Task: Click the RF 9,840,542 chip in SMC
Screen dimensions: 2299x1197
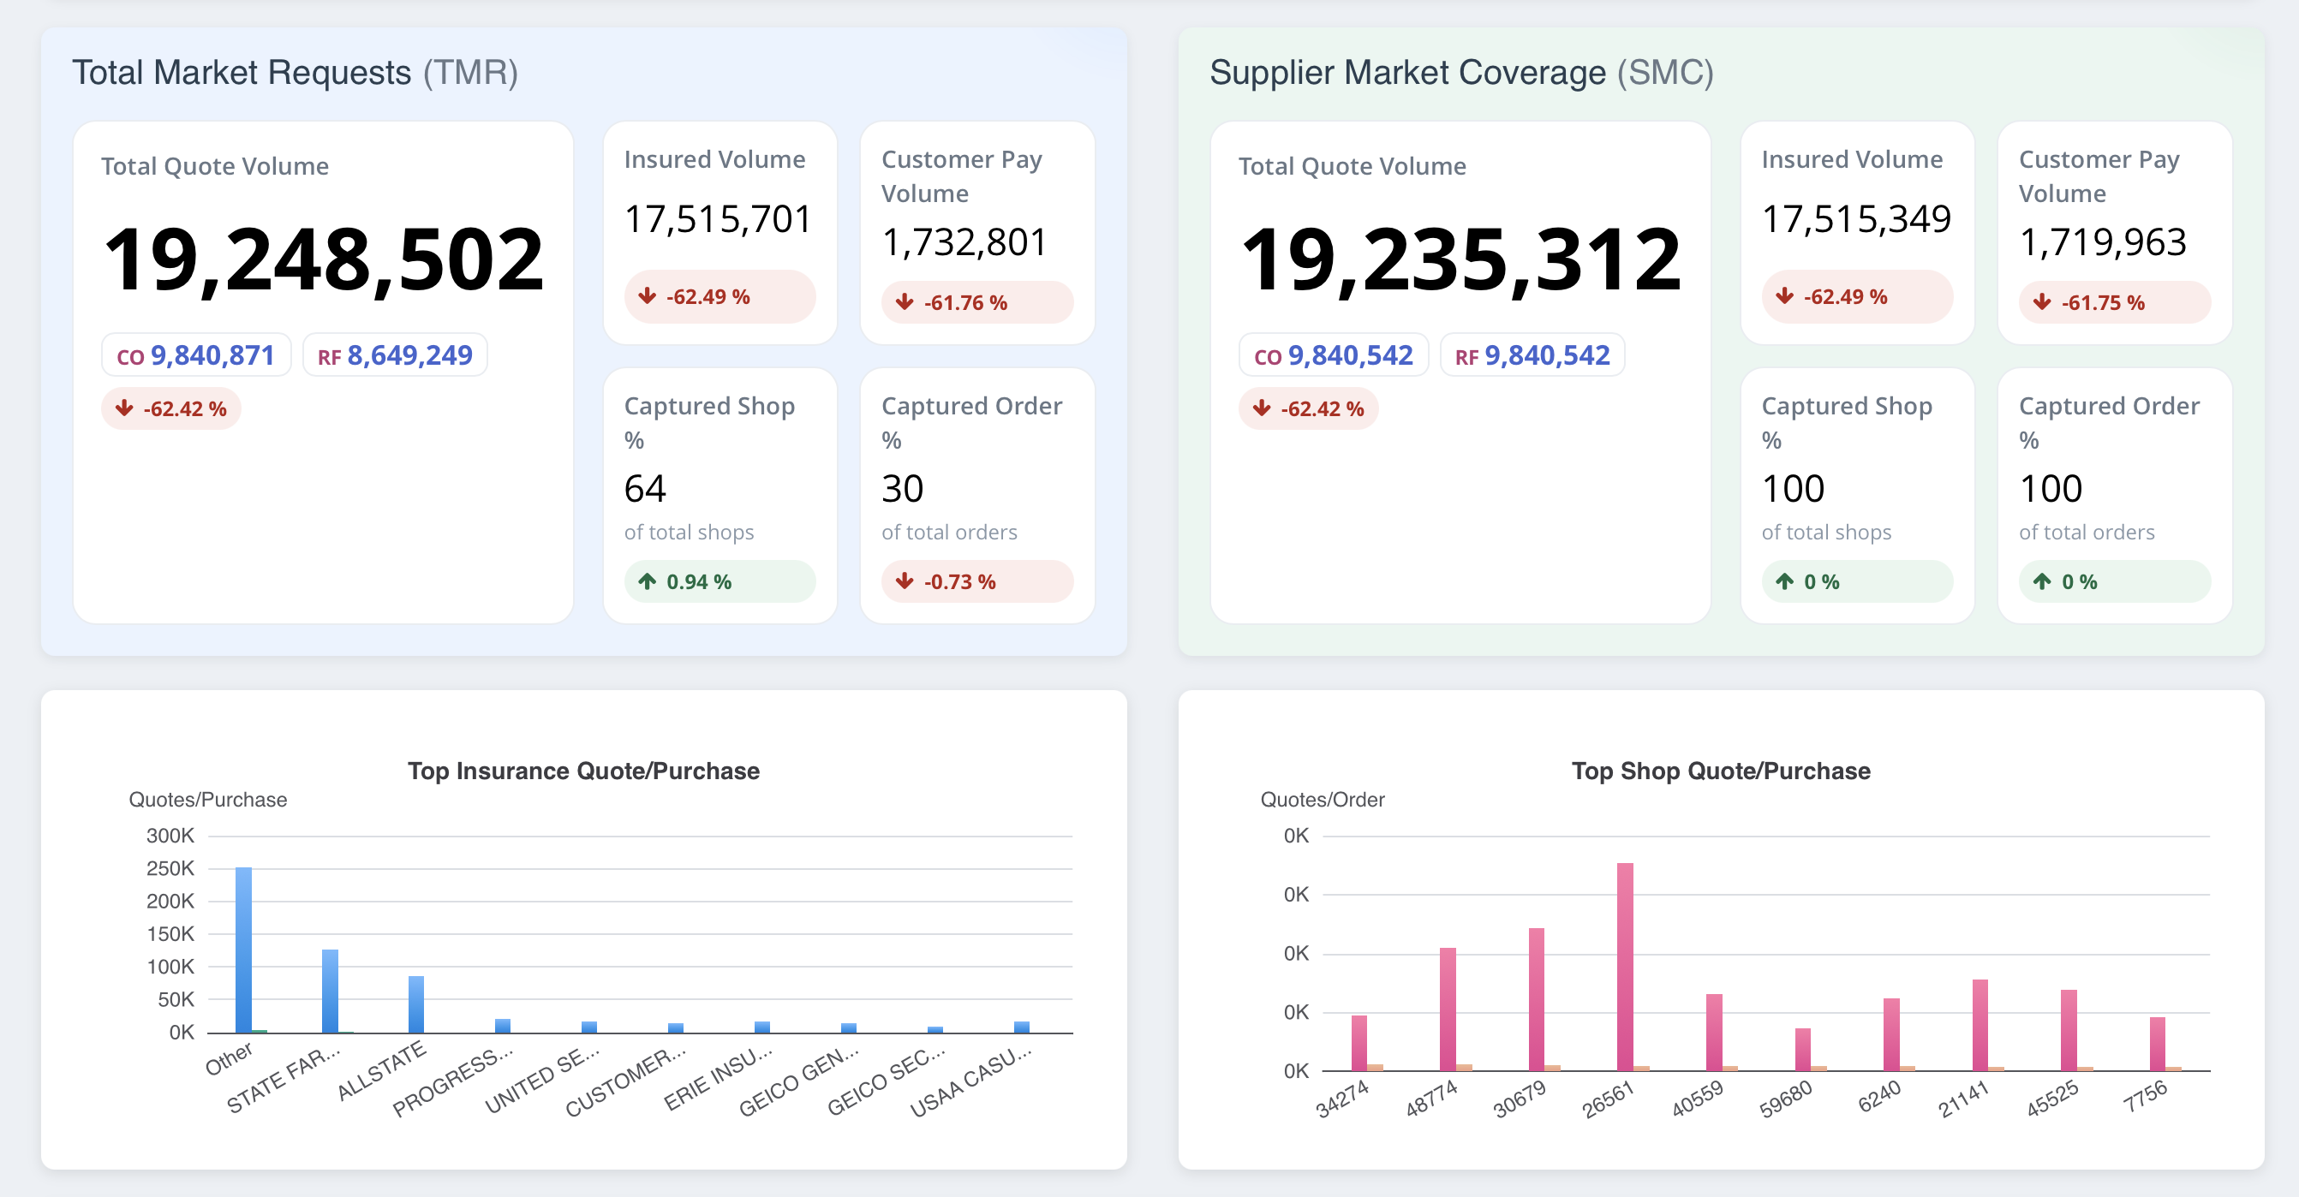Action: coord(1532,355)
